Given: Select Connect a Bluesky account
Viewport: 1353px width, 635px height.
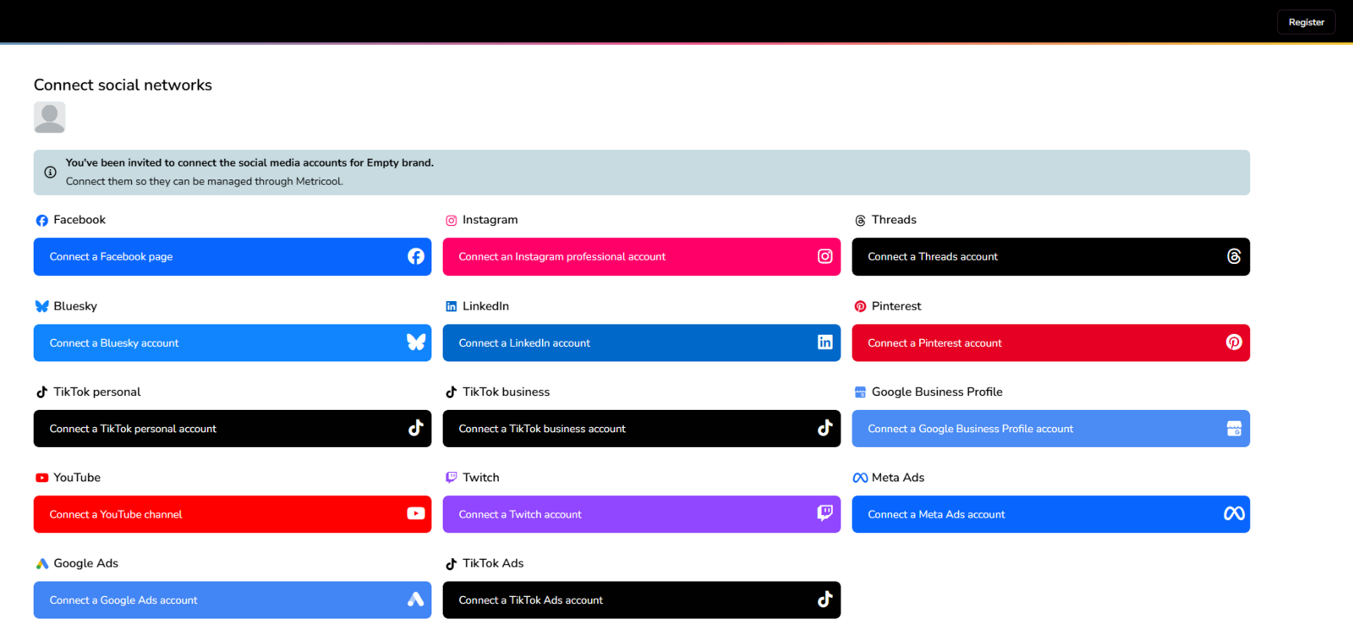Looking at the screenshot, I should click(x=233, y=342).
